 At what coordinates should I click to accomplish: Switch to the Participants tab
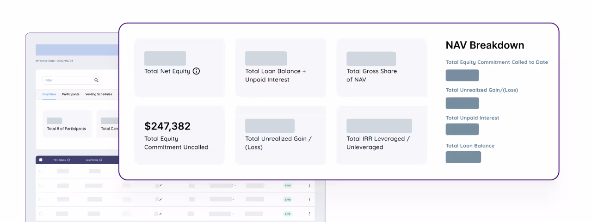point(71,94)
